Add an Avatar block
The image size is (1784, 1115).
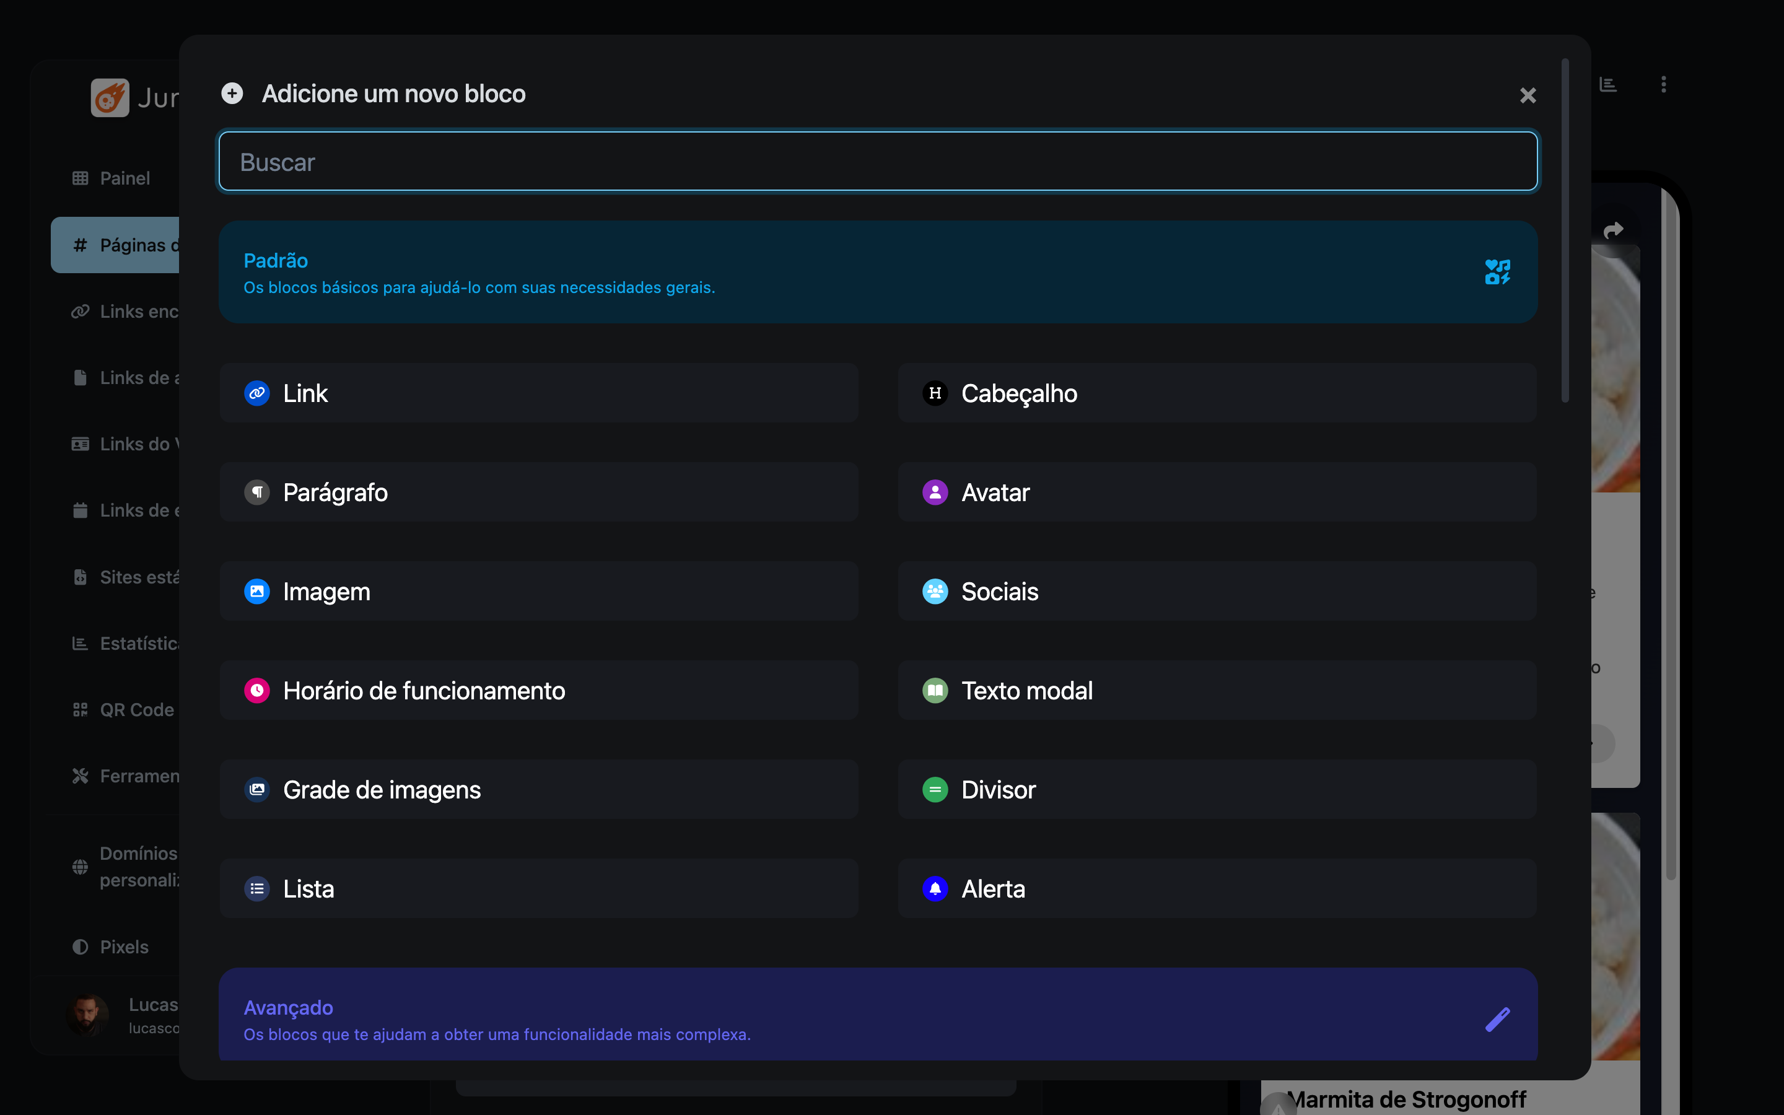(x=1217, y=492)
